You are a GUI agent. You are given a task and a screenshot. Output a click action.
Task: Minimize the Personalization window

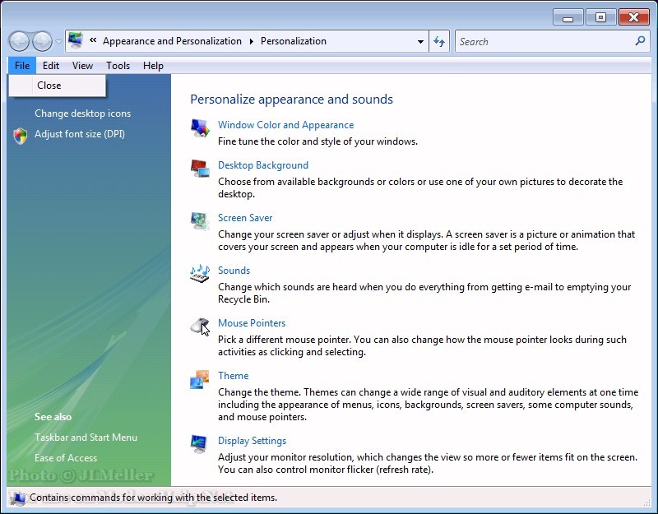(x=568, y=17)
